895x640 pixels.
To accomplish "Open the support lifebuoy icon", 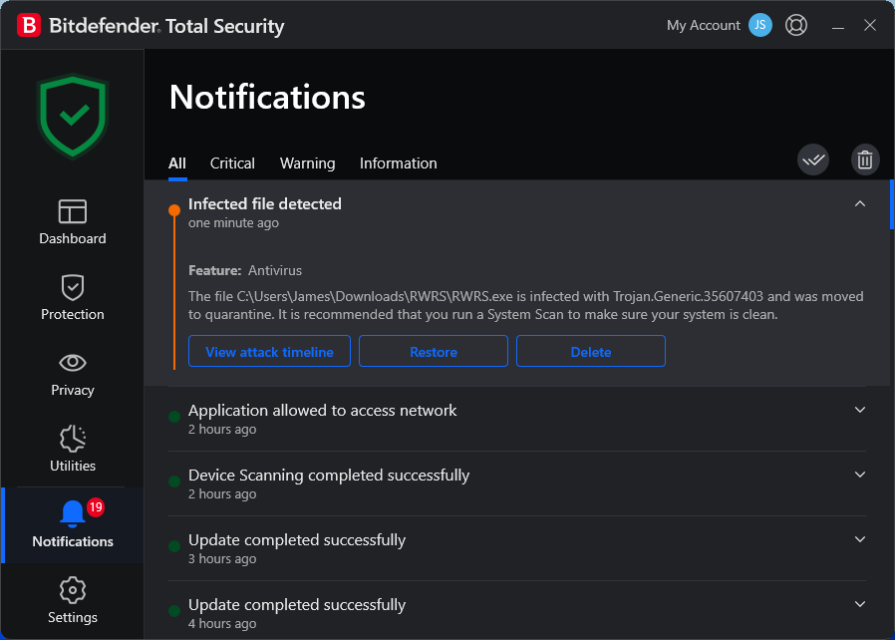I will [796, 25].
